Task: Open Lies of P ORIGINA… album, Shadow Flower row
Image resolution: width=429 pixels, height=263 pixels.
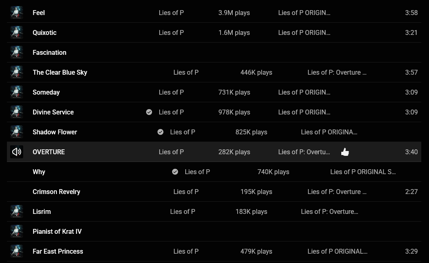Action: tap(329, 132)
